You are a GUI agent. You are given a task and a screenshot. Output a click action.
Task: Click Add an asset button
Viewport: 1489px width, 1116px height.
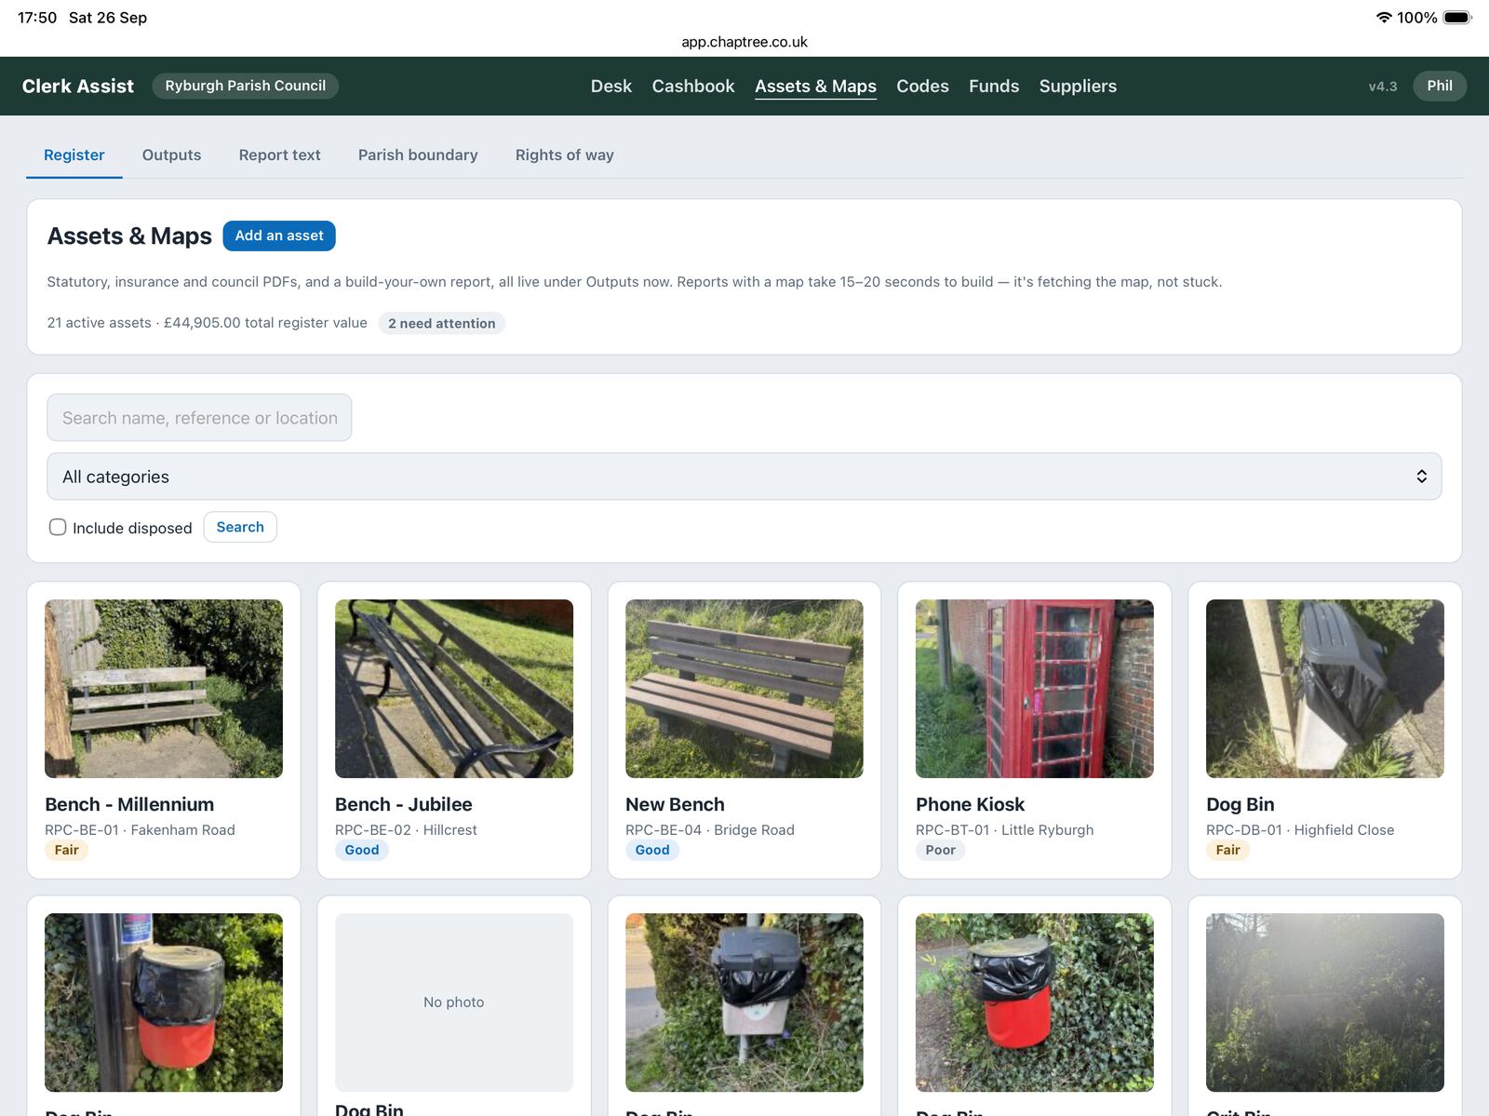coord(279,235)
